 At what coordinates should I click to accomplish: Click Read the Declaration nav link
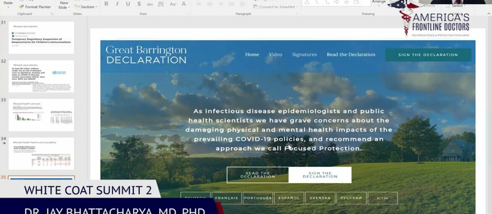[x=351, y=55]
